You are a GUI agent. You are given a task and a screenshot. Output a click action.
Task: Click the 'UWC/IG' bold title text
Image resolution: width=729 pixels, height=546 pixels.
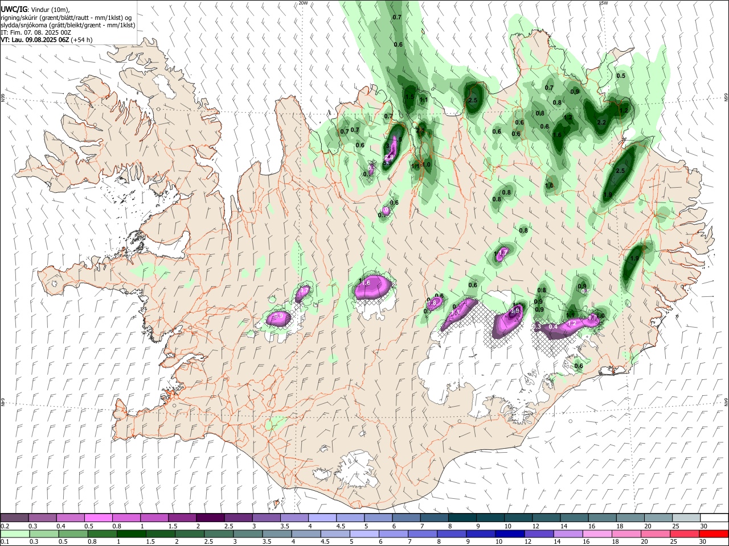(x=14, y=10)
